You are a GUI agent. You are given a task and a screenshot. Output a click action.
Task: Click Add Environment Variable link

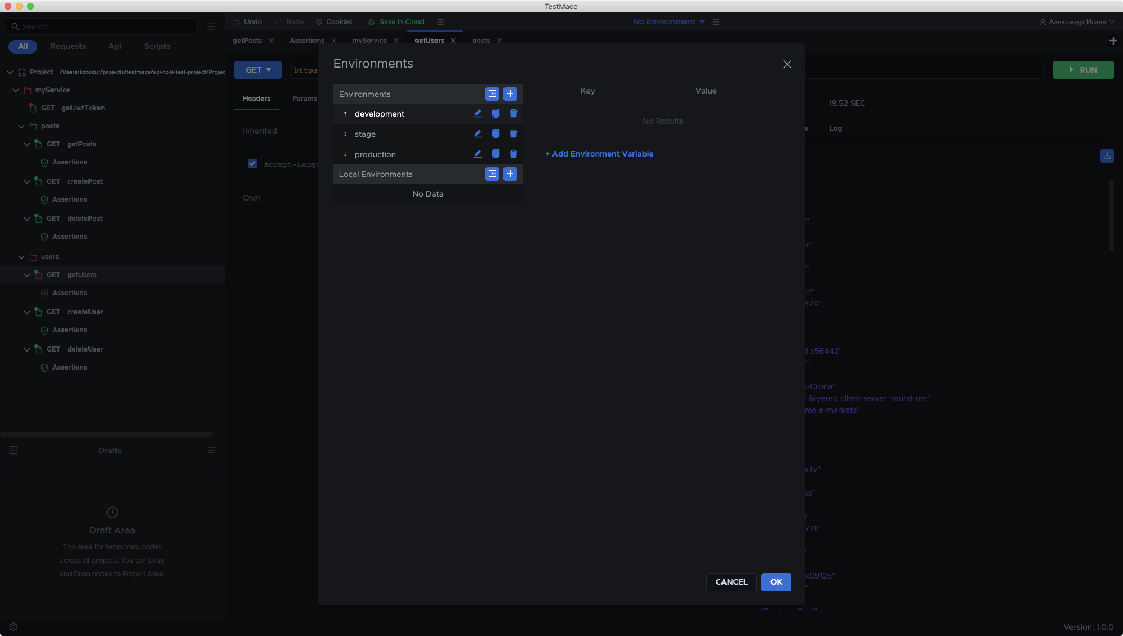pos(599,154)
